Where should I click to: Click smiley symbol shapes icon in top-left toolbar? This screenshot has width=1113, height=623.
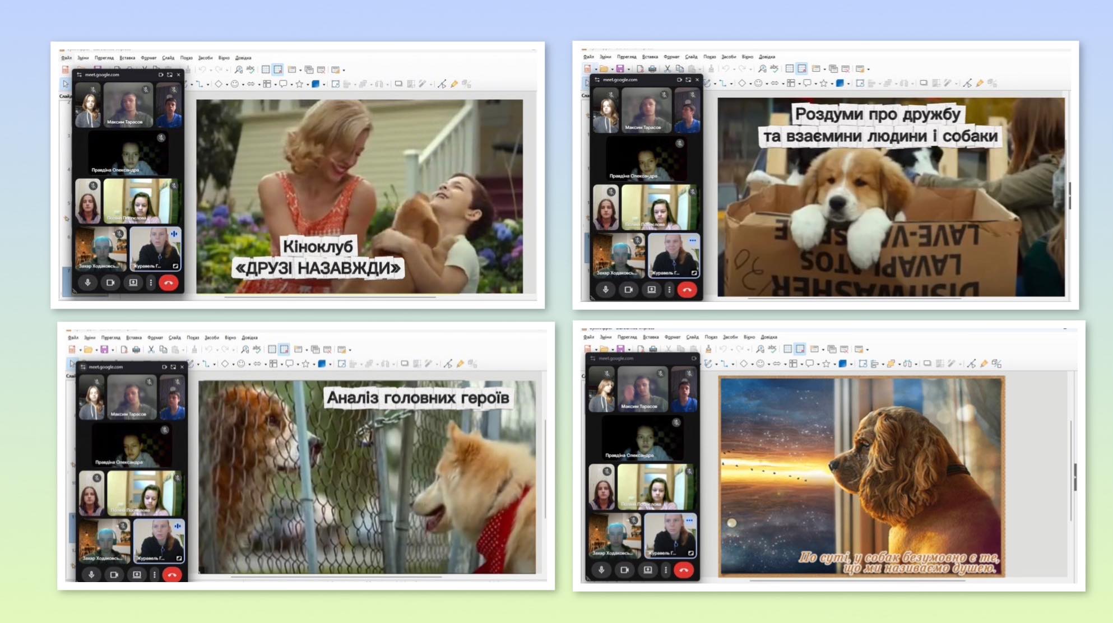click(234, 84)
